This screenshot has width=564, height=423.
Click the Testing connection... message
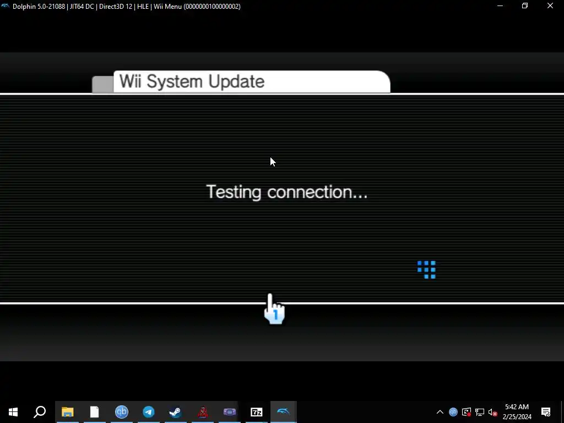[x=286, y=192]
